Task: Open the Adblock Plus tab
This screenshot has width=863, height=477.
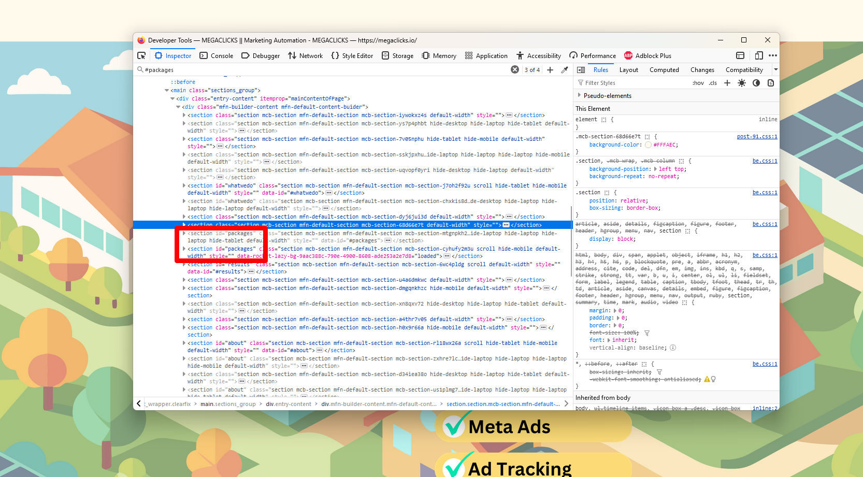Action: pos(648,55)
